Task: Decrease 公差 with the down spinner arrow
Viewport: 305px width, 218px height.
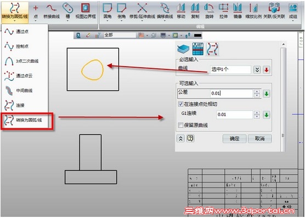Action: pyautogui.click(x=257, y=96)
